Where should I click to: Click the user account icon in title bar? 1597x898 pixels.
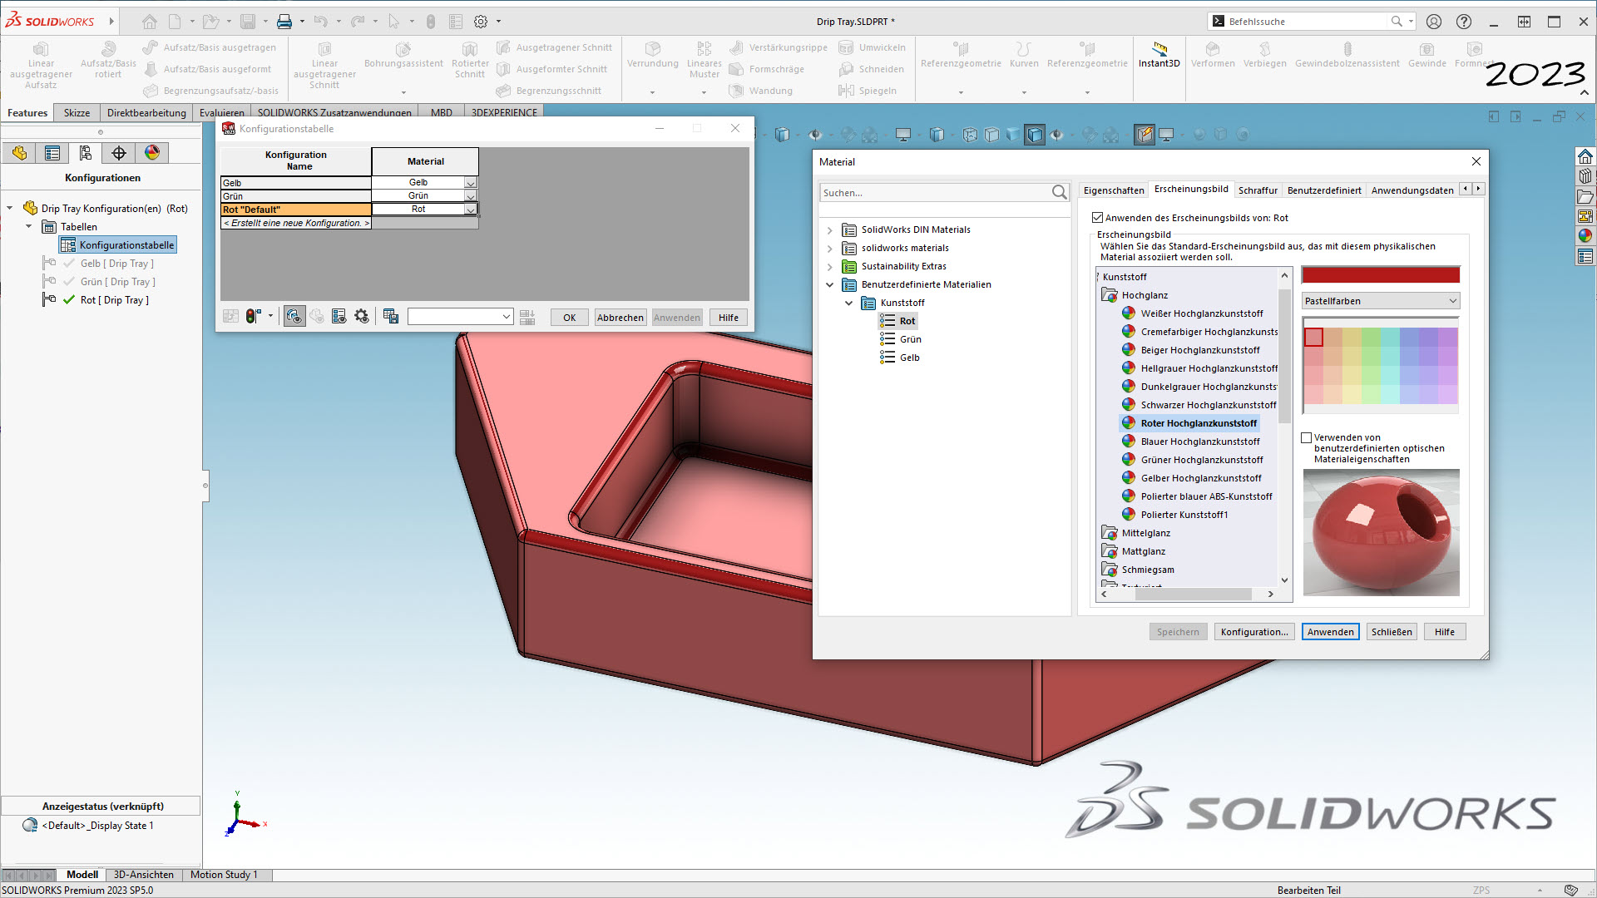pos(1434,22)
